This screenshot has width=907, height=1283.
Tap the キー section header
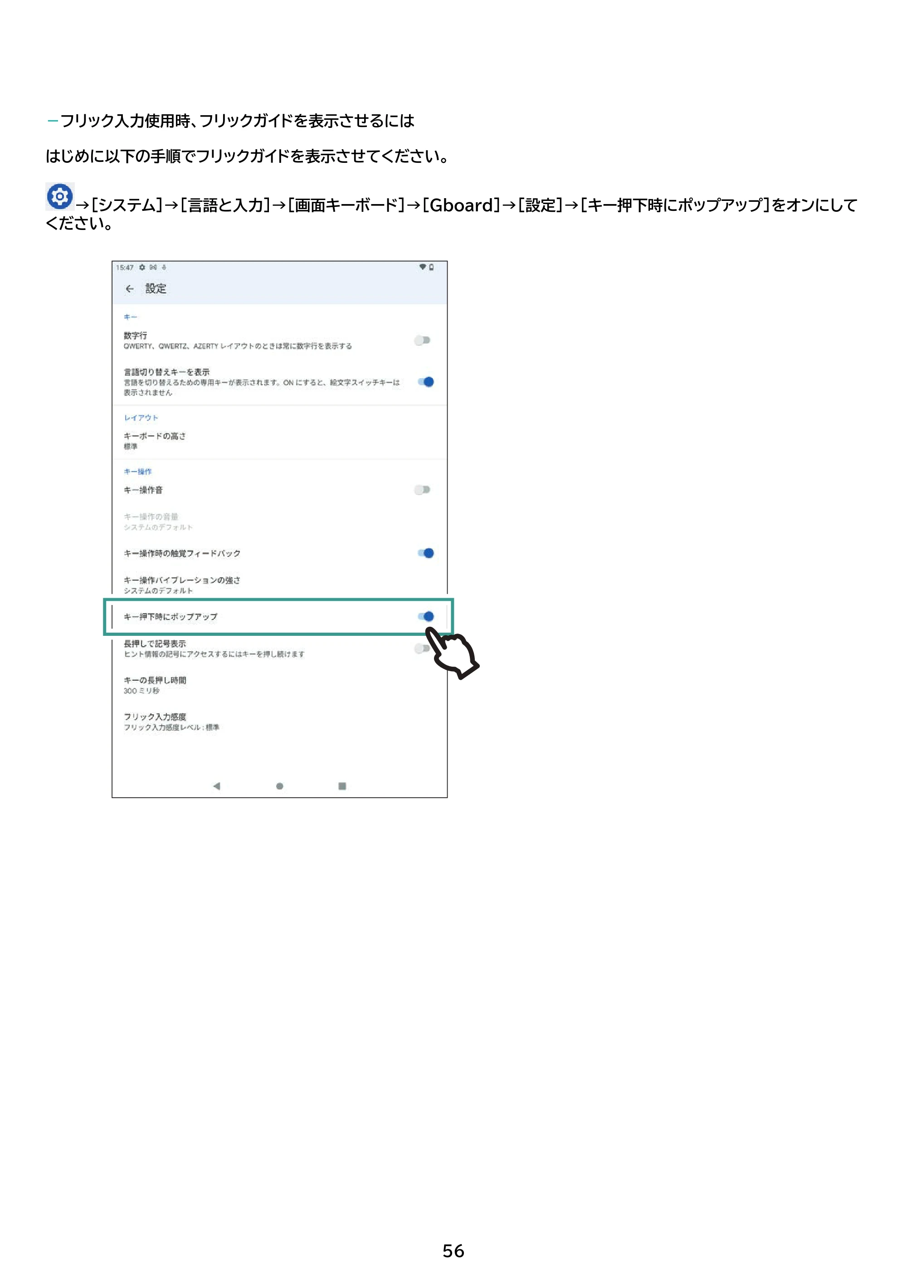pos(130,317)
